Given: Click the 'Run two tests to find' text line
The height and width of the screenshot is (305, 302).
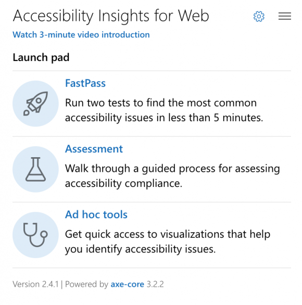Looking at the screenshot, I should pos(161,103).
